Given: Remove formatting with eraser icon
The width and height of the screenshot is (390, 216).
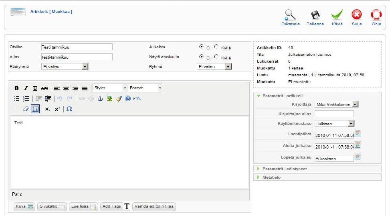Looking at the screenshot, I should (x=26, y=109).
